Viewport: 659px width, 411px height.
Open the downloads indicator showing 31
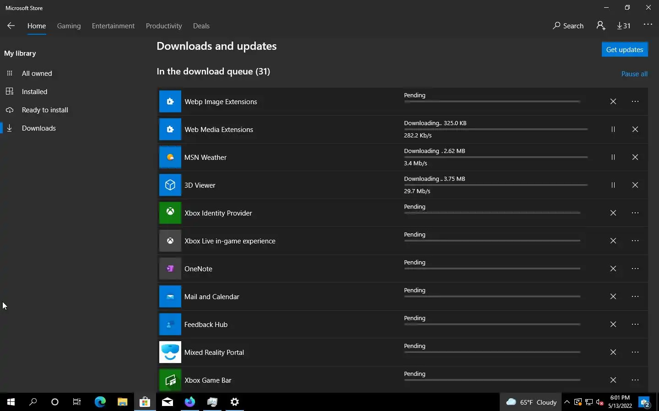[624, 26]
